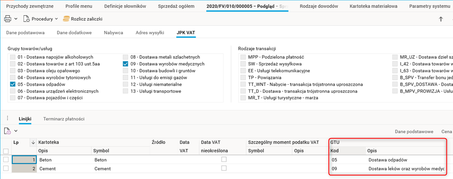Open the dropdown arrow next to printer

(16, 19)
